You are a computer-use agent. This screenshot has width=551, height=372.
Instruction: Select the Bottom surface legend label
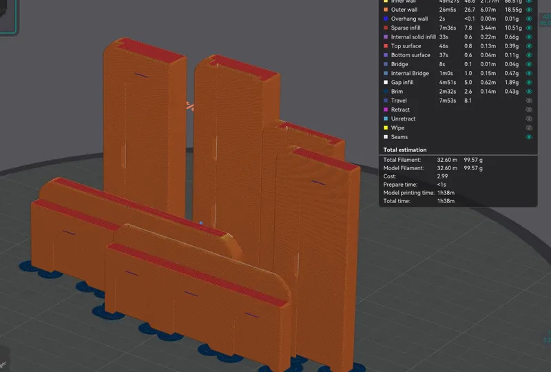410,55
